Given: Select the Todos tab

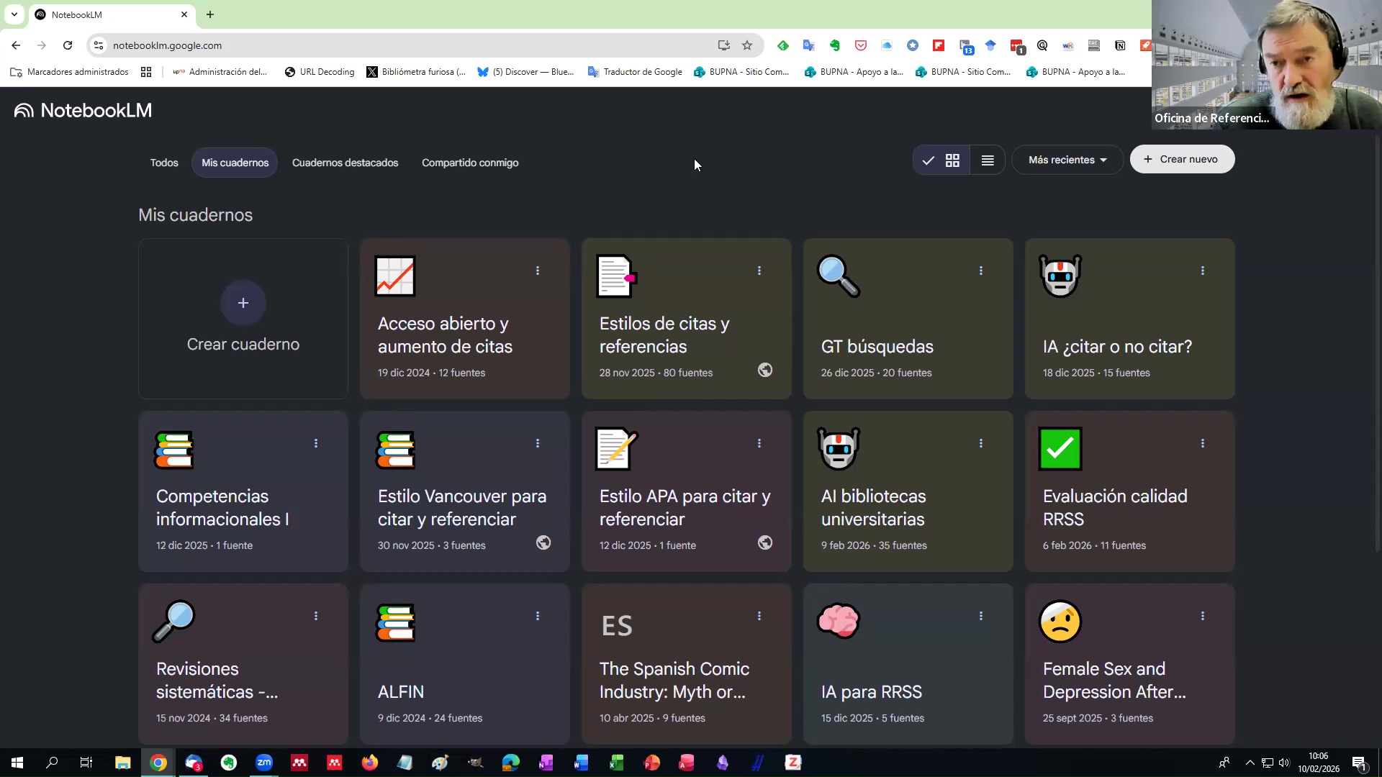Looking at the screenshot, I should point(164,163).
